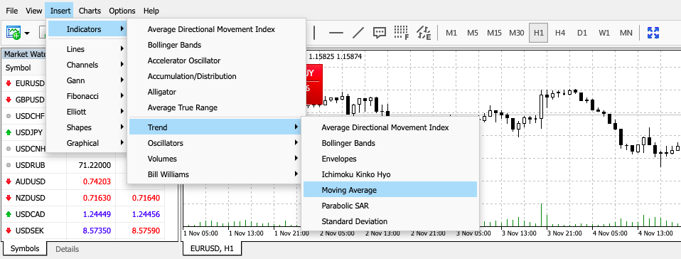
Task: Switch to the Details tab
Action: pos(68,249)
